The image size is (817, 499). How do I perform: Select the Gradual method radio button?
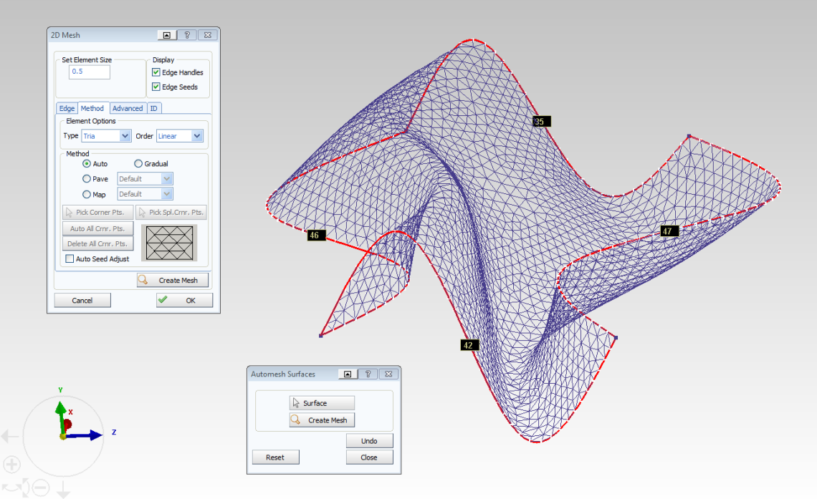(138, 163)
